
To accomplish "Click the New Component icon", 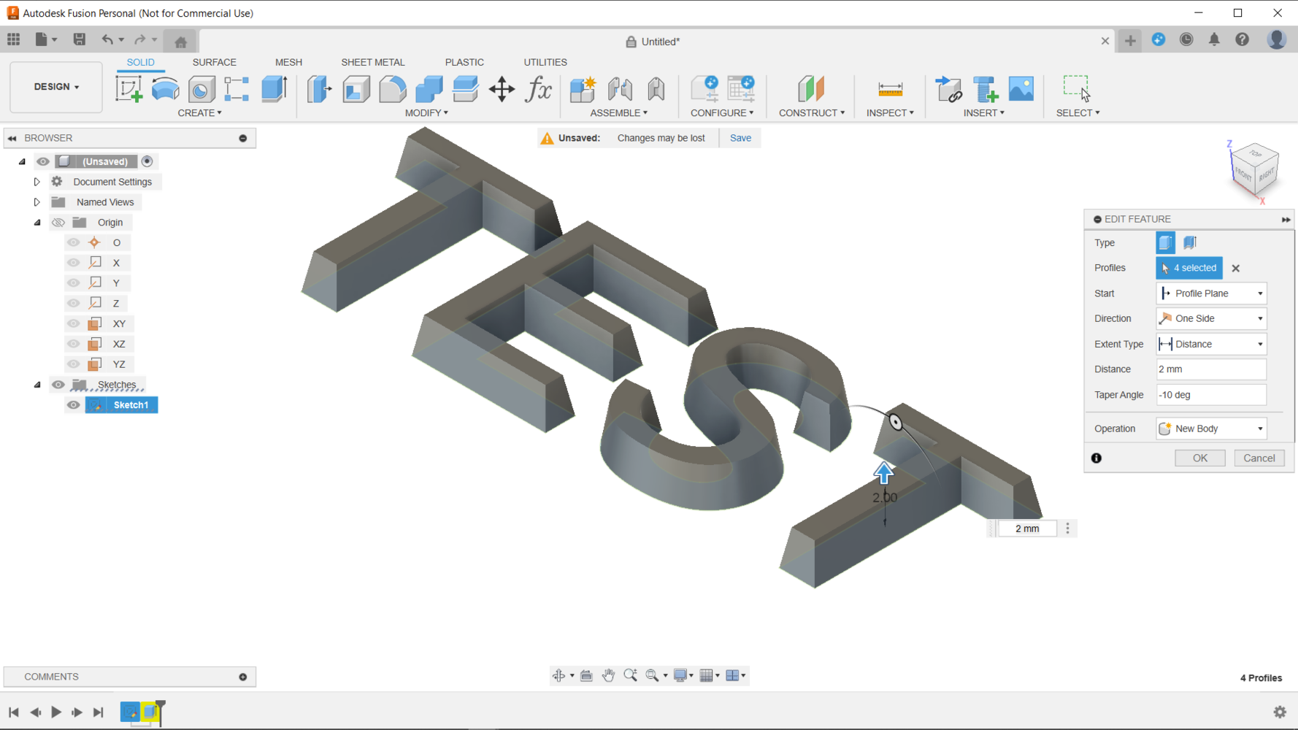I will tap(583, 89).
